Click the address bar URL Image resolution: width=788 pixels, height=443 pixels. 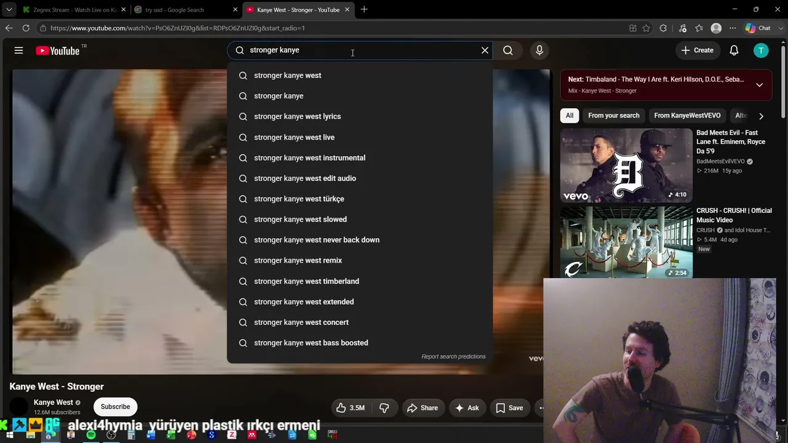click(178, 28)
